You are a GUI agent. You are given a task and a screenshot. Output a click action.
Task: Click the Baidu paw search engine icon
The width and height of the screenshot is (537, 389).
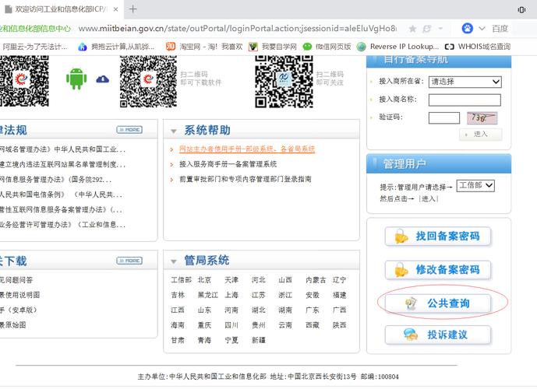tap(468, 28)
